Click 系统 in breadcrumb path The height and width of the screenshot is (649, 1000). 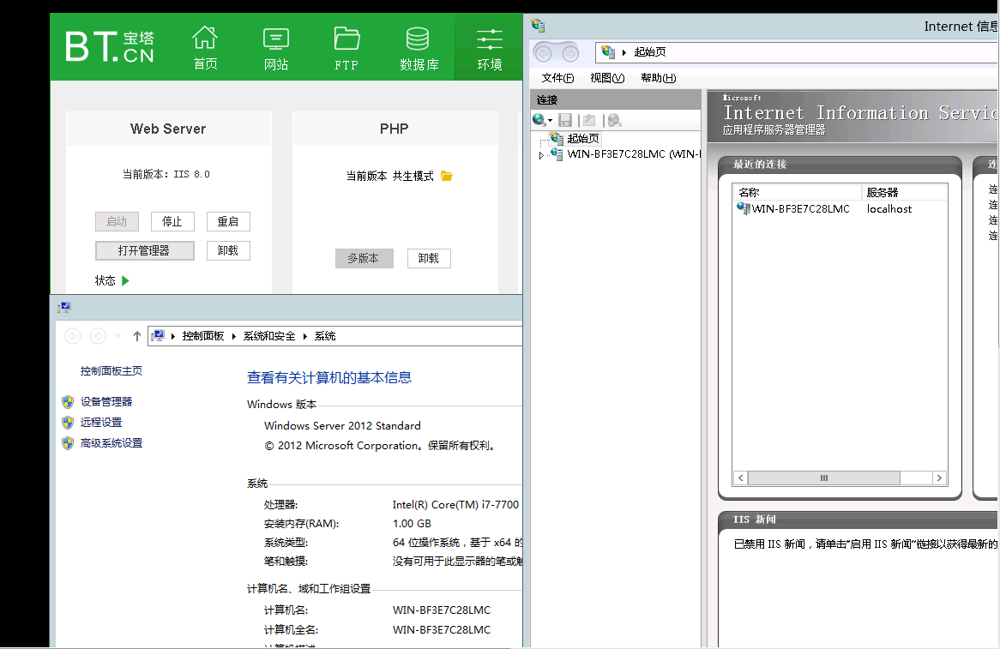pyautogui.click(x=325, y=336)
